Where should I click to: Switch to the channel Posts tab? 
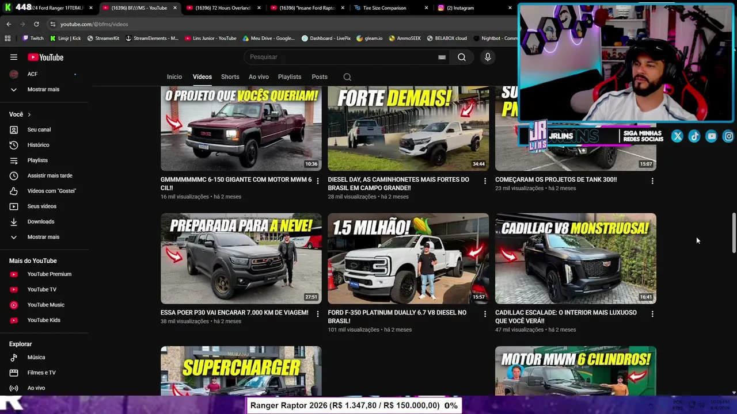point(320,77)
